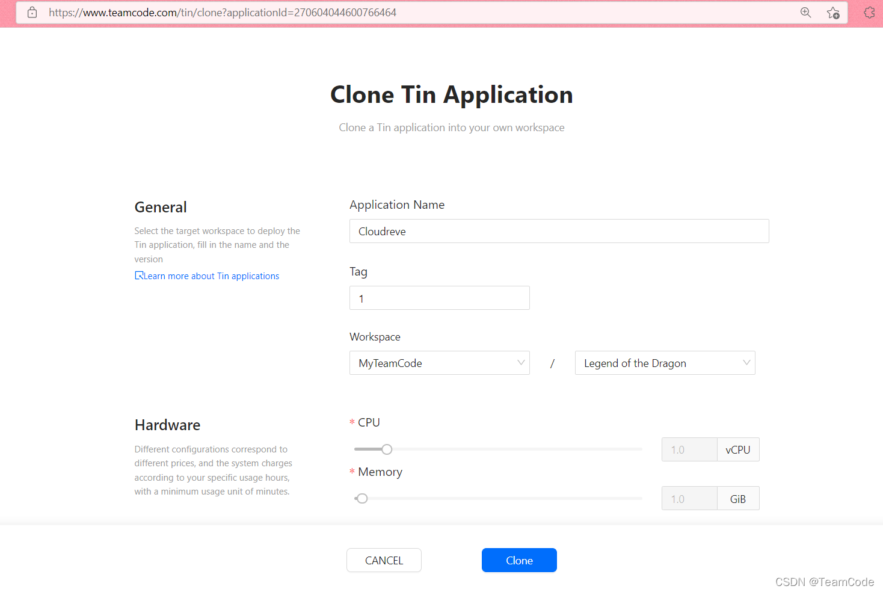This screenshot has height=592, width=883.
Task: Click the CPU value box showing 1.0
Action: (x=689, y=449)
